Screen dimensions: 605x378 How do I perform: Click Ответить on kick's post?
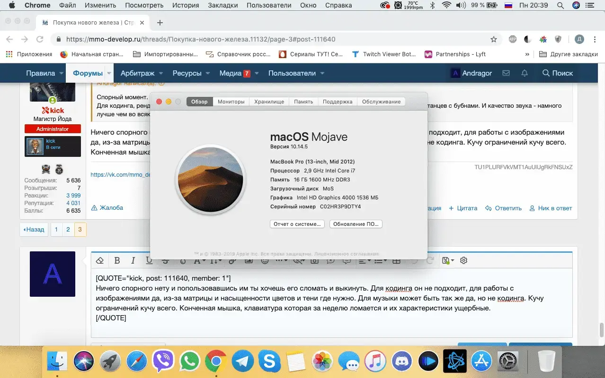coord(504,208)
